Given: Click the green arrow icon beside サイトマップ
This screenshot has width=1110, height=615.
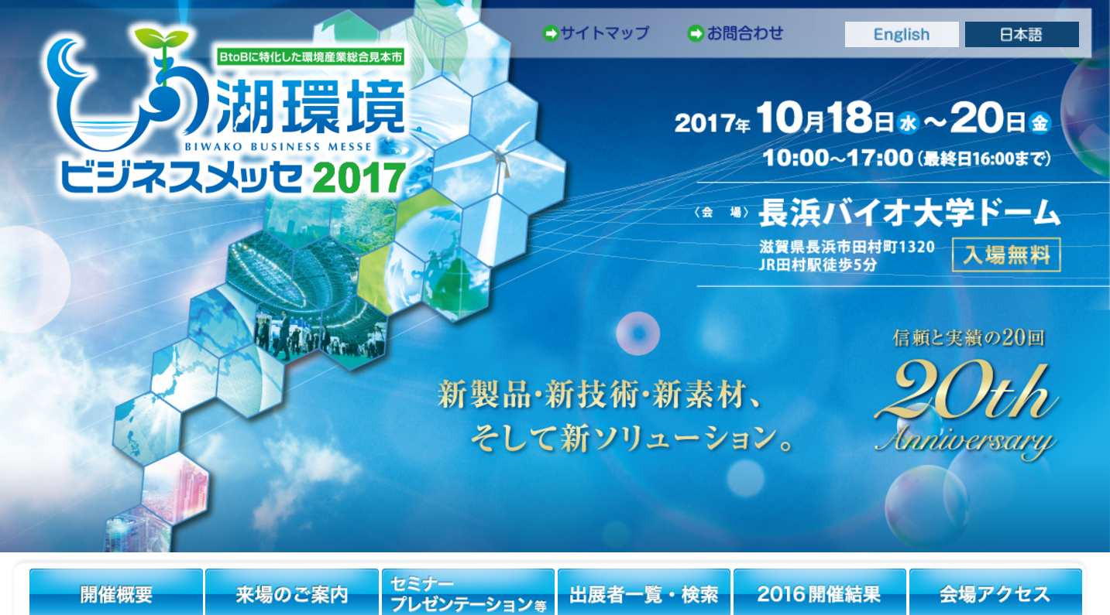Looking at the screenshot, I should point(550,33).
